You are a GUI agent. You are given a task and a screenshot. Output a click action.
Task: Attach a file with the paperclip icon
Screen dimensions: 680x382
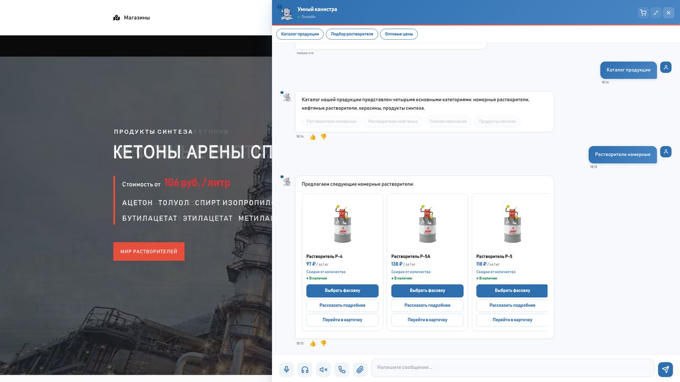[360, 369]
